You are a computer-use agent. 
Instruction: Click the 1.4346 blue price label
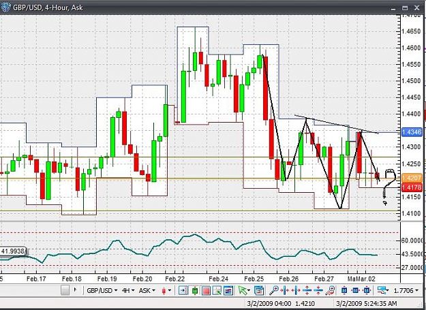click(x=411, y=132)
